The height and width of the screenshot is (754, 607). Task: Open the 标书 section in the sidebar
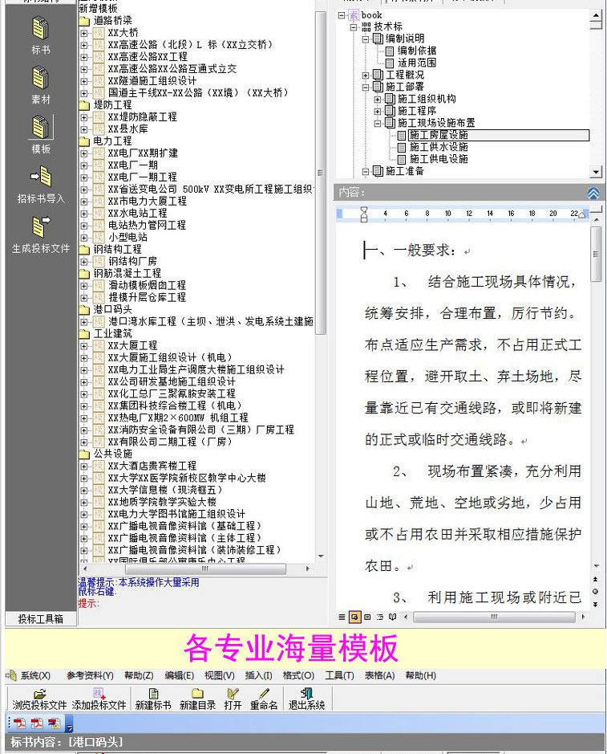[x=40, y=35]
